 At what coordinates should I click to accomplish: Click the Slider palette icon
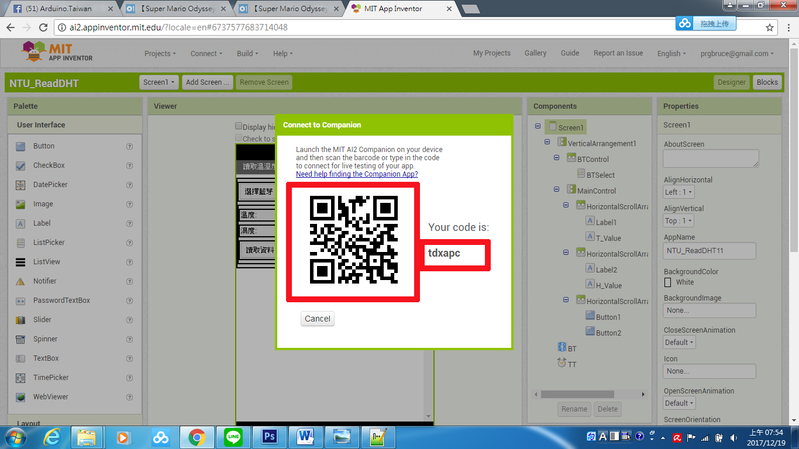[x=20, y=320]
